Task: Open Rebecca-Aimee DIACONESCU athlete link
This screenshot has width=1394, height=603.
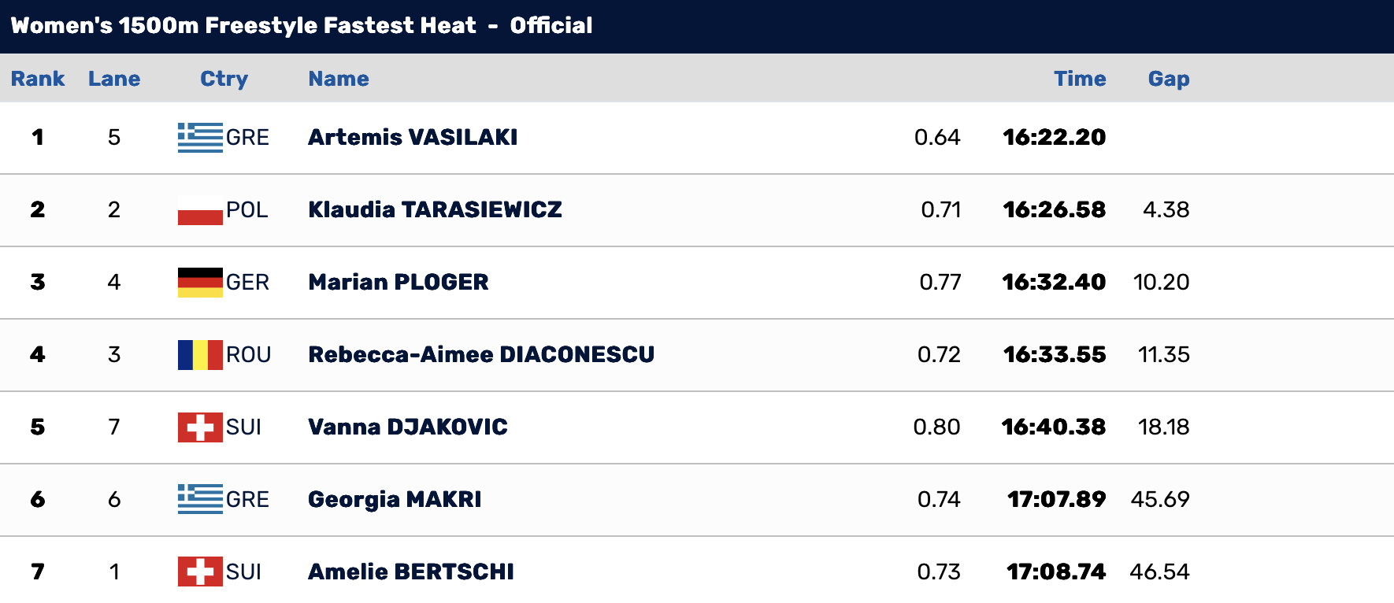Action: click(481, 354)
